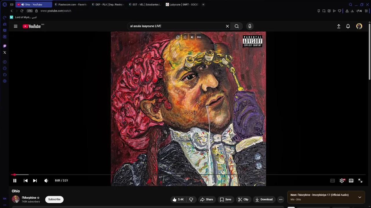Open the browser profile account icon
Screen dimensions: 371x208
347,11
